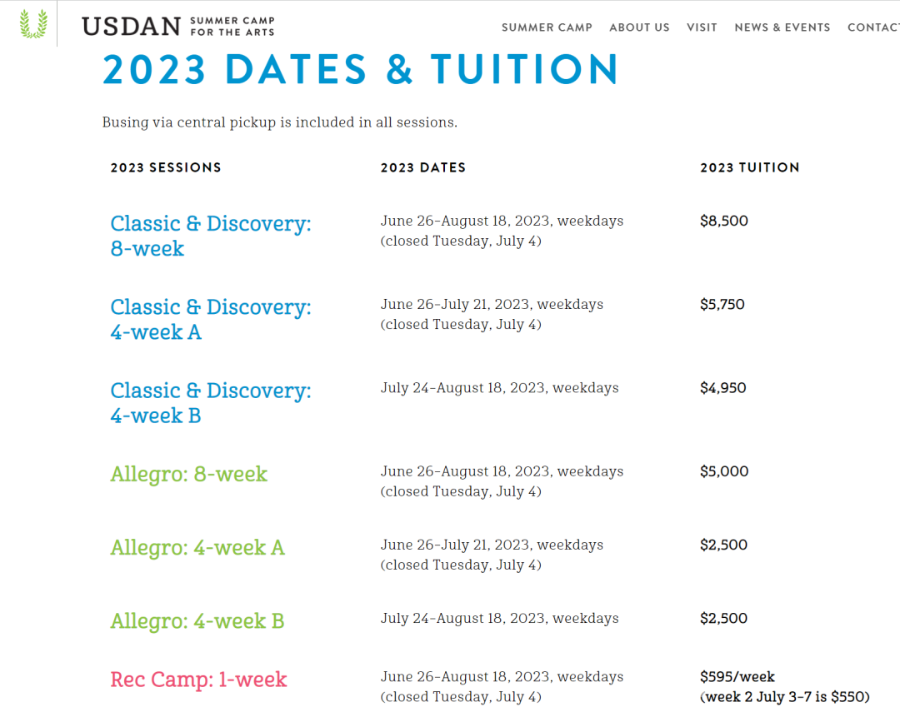Click the 2023 Sessions column header

tap(166, 167)
